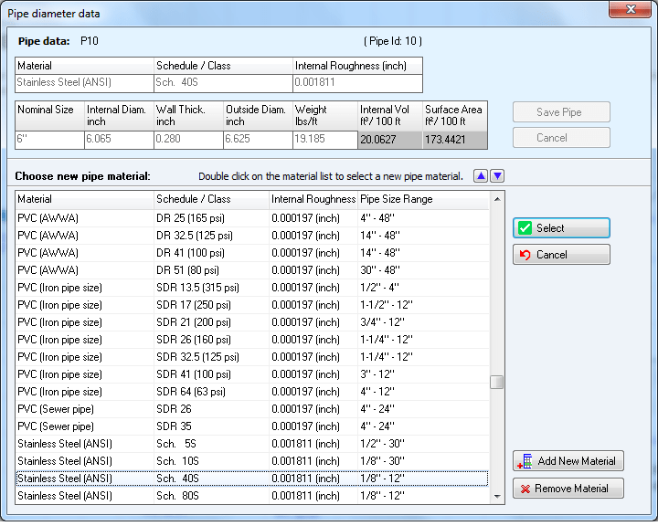Select PVC (Sewer pipe) SDR 35 row
Viewport: 658px width, 526px height.
click(252, 426)
